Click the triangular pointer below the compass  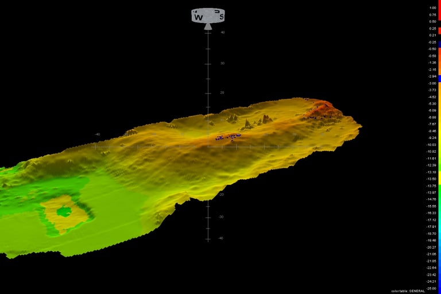pos(208,26)
